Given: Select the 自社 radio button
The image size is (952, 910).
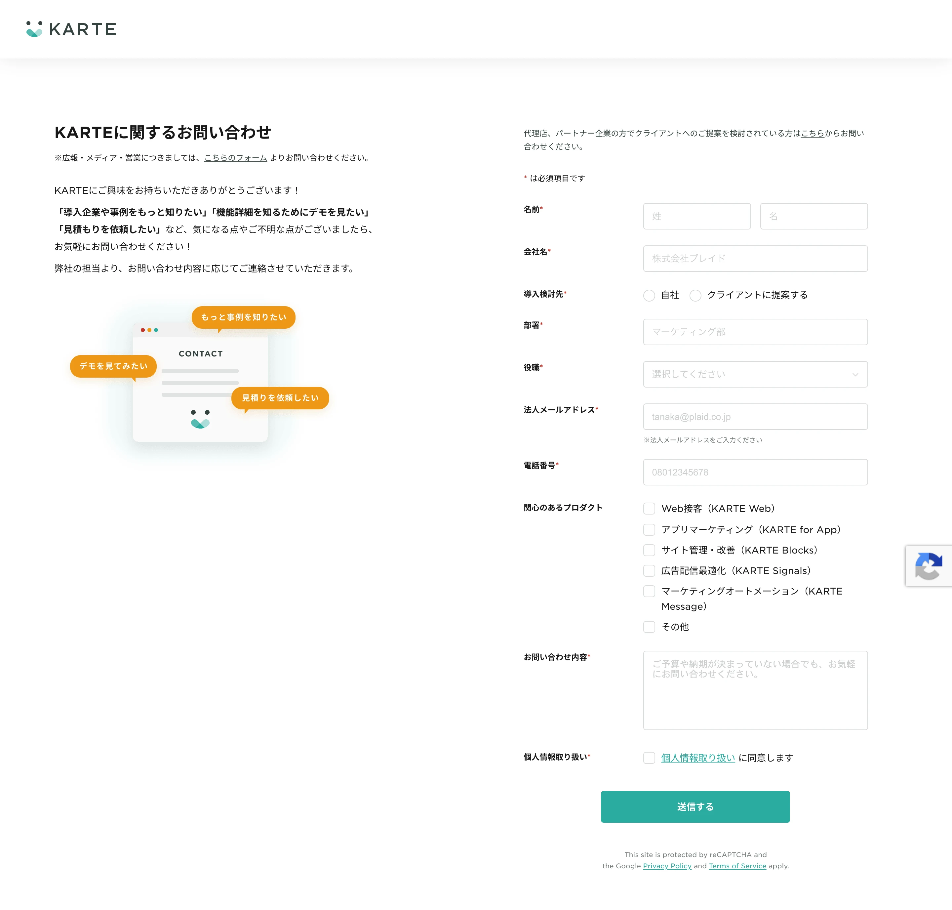Looking at the screenshot, I should (x=649, y=295).
